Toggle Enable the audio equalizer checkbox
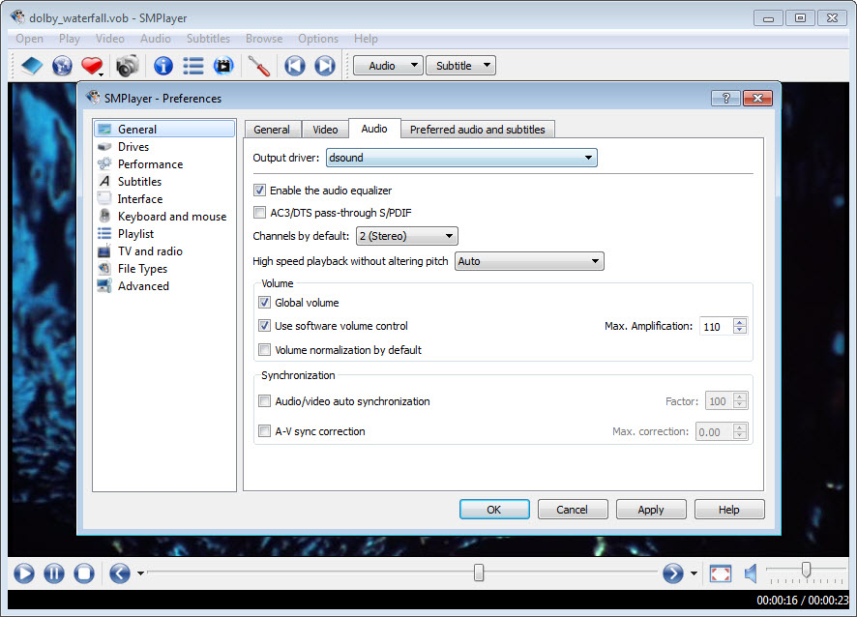 point(259,191)
